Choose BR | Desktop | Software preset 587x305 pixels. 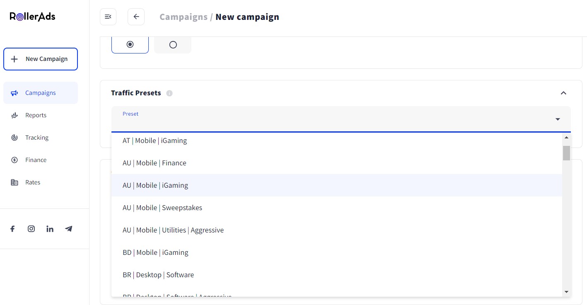click(158, 275)
